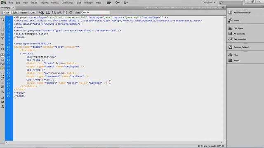This screenshot has height=148, width=264.
Task: Open the Multiscreen preview icon
Action: [41, 13]
